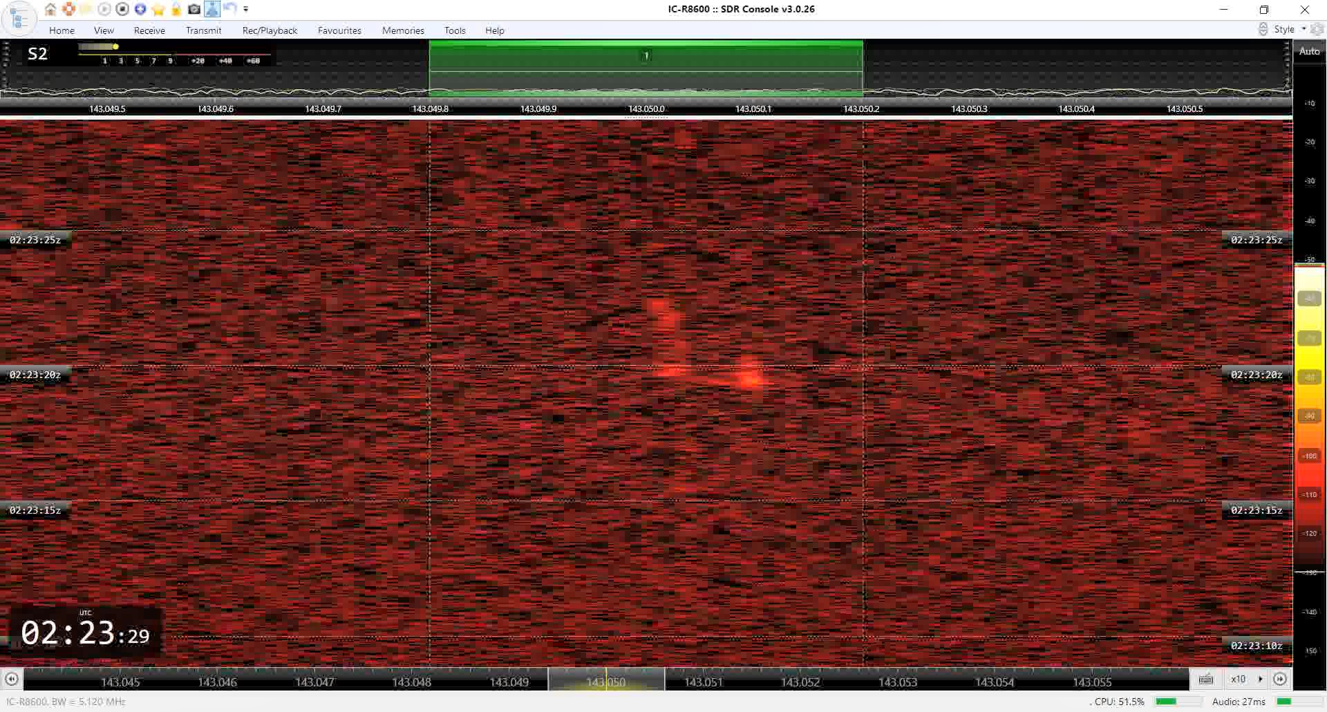This screenshot has height=712, width=1327.
Task: Click the undo arrow icon
Action: tap(230, 9)
